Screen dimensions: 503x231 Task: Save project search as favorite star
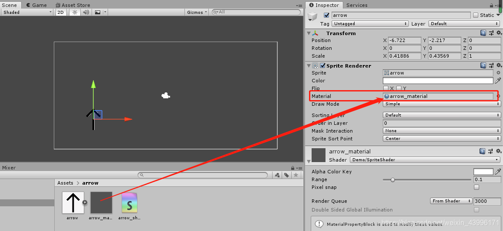[x=296, y=175]
